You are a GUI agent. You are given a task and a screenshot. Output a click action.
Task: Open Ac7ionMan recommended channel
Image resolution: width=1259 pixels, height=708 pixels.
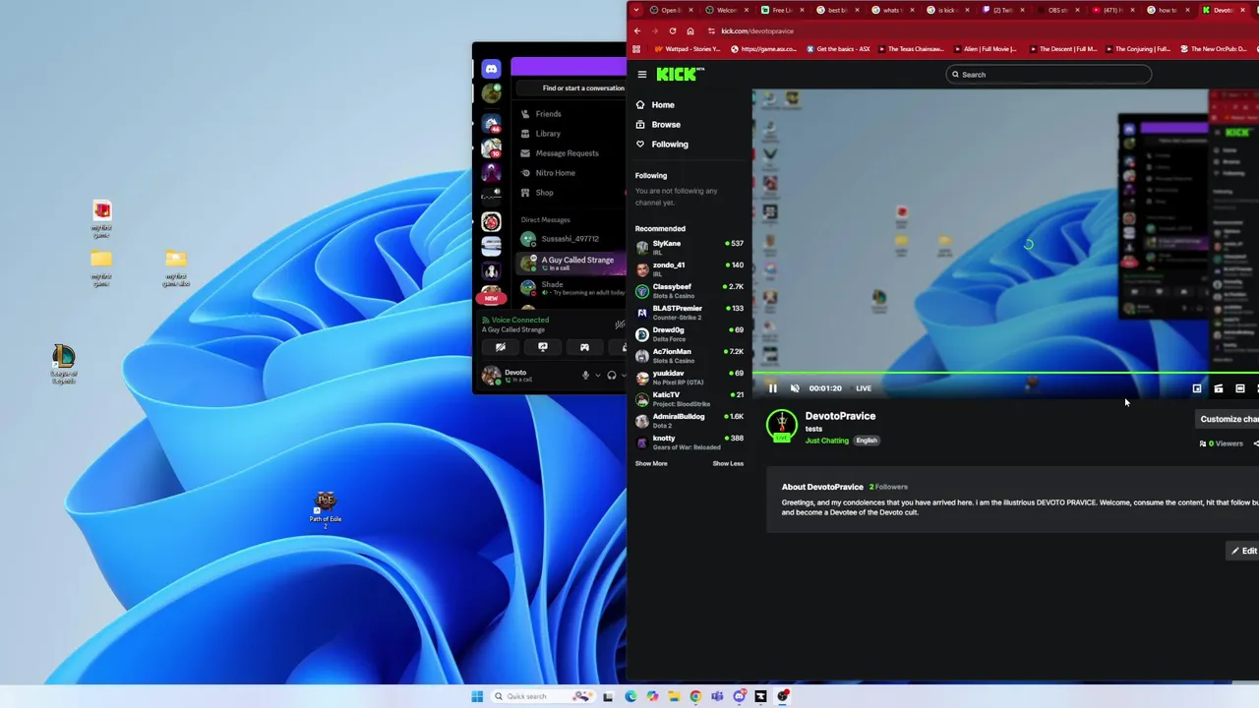pyautogui.click(x=689, y=355)
